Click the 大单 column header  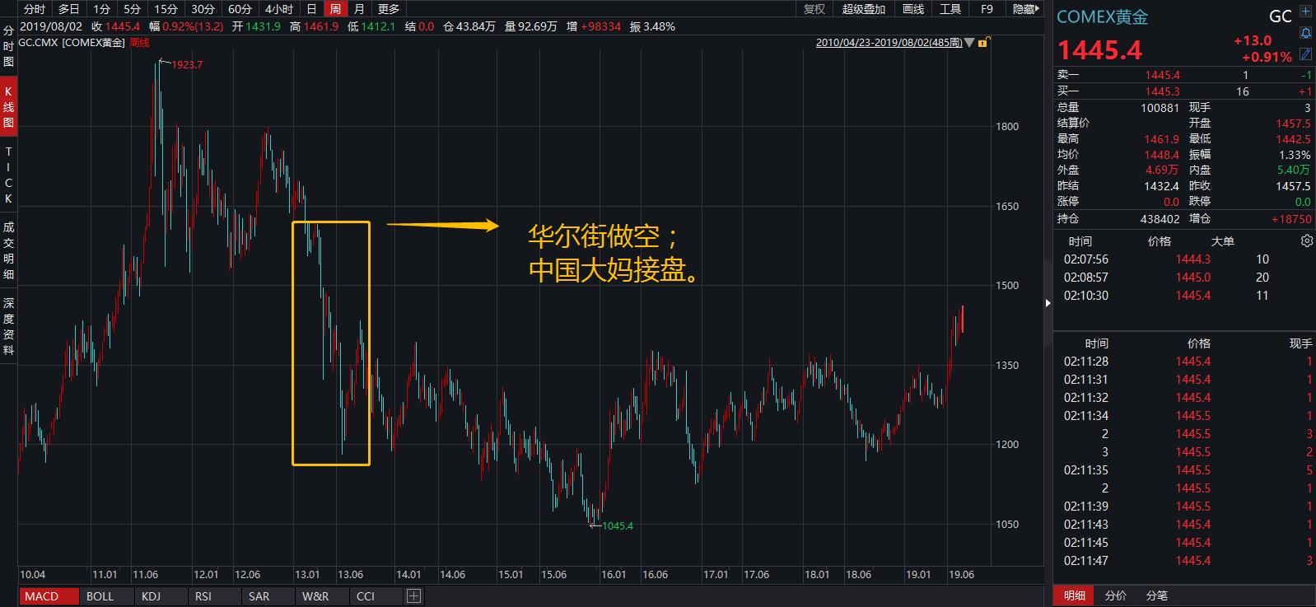tap(1222, 240)
